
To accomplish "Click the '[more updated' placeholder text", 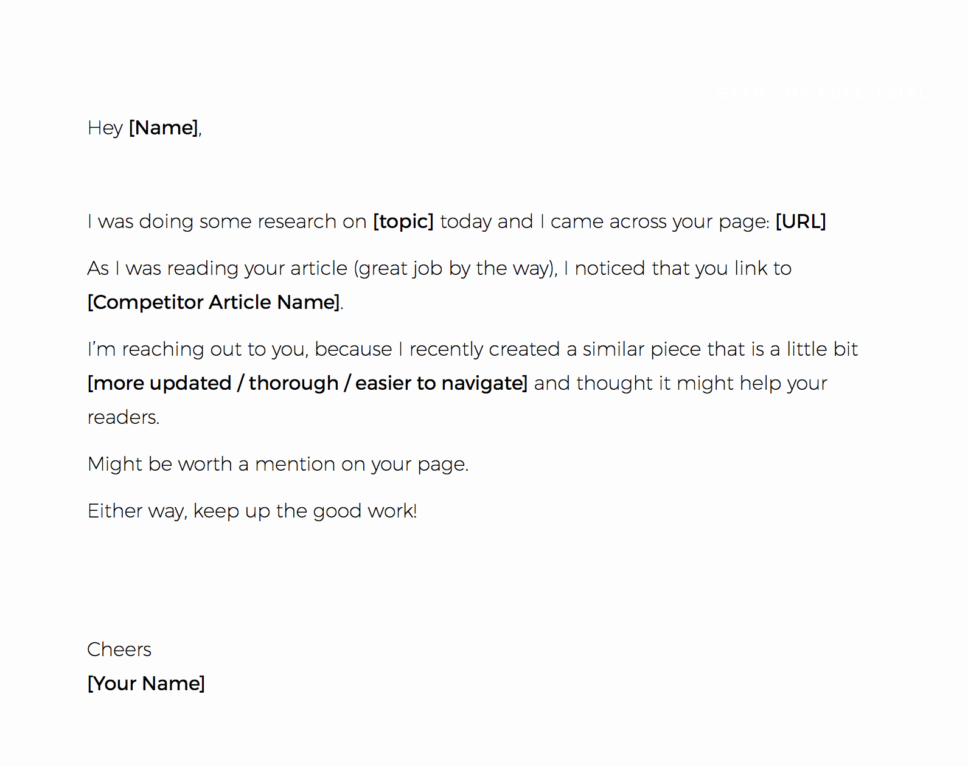I will 159,383.
